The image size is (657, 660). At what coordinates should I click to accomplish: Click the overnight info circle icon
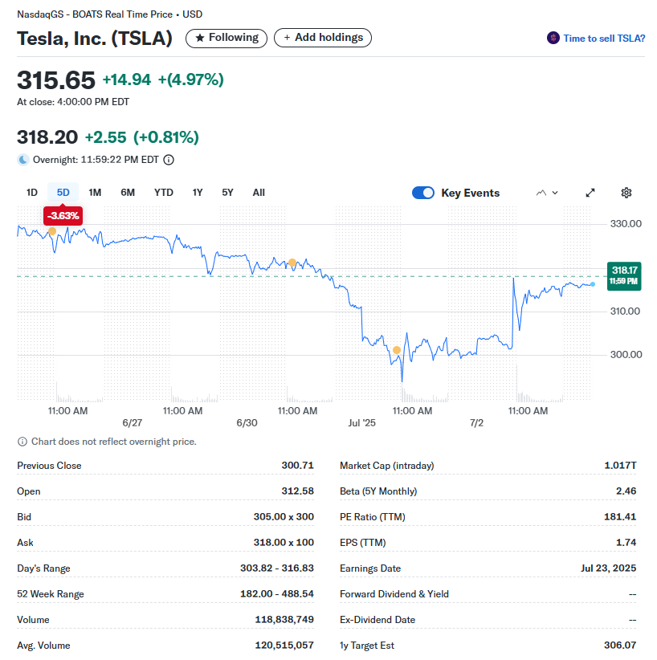pos(169,160)
